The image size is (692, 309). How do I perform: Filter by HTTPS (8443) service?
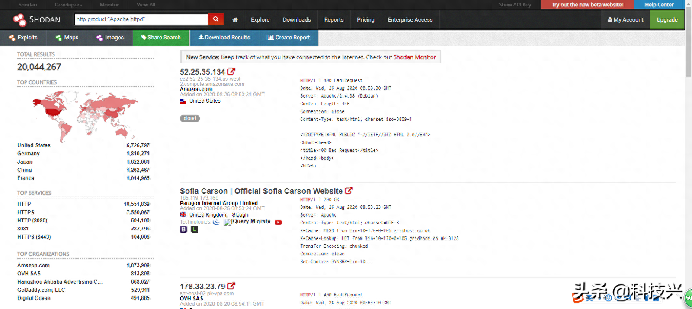tap(34, 237)
